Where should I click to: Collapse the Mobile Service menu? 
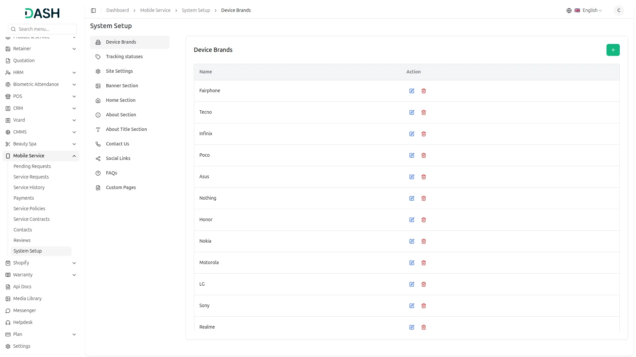tap(41, 156)
